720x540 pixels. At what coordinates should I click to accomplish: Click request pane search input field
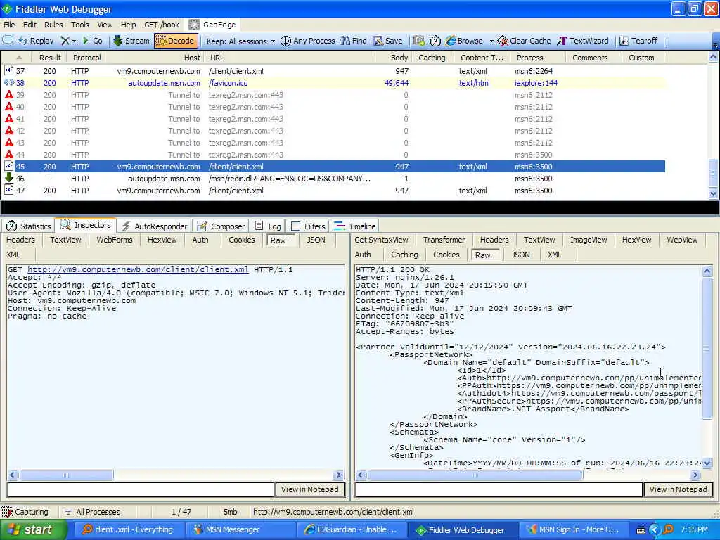click(141, 489)
